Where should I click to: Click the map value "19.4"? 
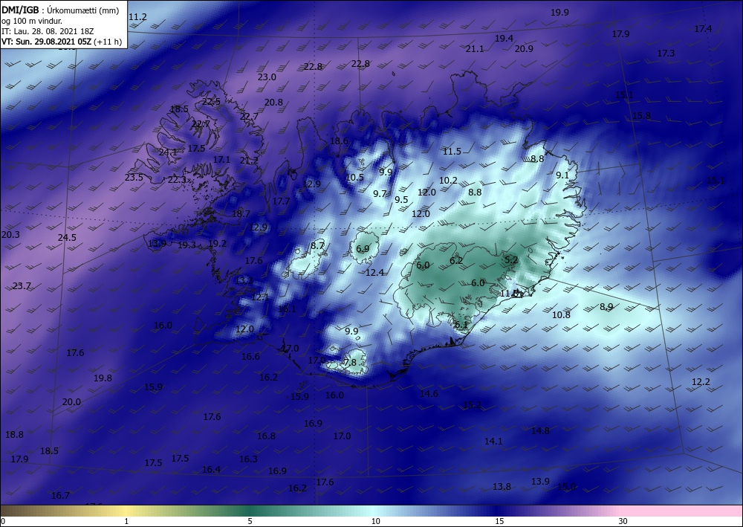point(504,39)
